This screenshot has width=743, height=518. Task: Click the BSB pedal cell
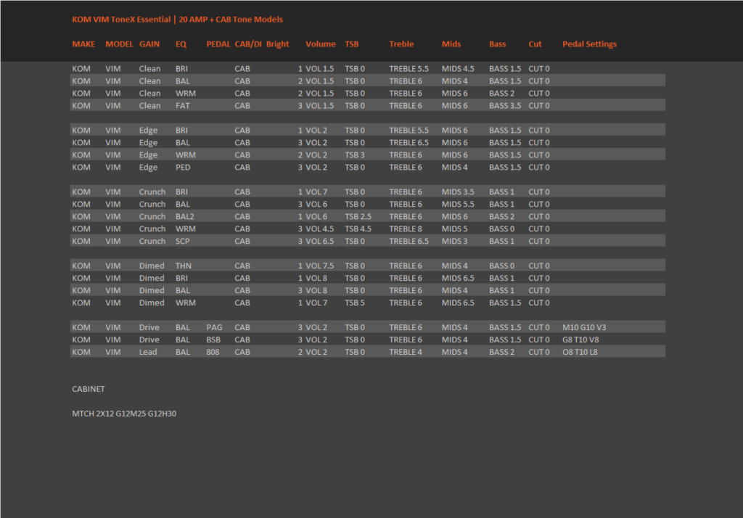point(213,340)
